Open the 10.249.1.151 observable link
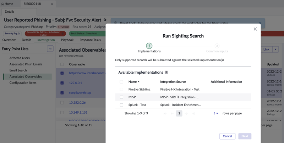 coord(78,113)
